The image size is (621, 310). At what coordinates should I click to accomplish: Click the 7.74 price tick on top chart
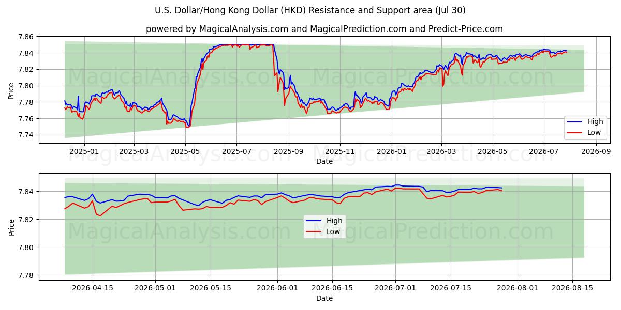click(x=26, y=135)
